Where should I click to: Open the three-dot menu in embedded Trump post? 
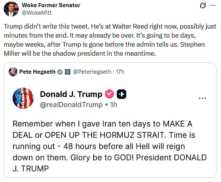tap(202, 98)
